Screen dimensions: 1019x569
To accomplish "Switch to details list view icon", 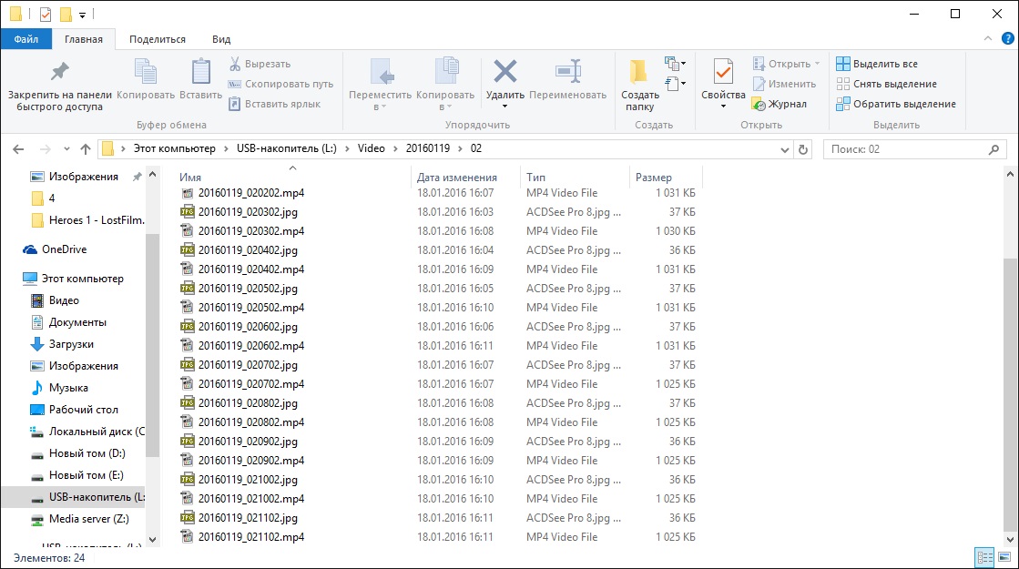I will pyautogui.click(x=983, y=557).
